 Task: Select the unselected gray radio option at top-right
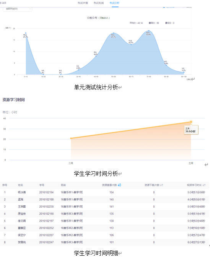pos(184,7)
